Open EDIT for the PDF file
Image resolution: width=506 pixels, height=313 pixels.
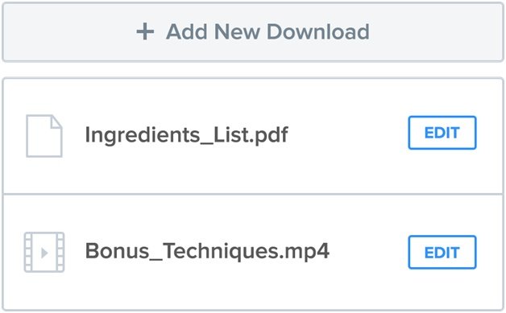pyautogui.click(x=442, y=133)
